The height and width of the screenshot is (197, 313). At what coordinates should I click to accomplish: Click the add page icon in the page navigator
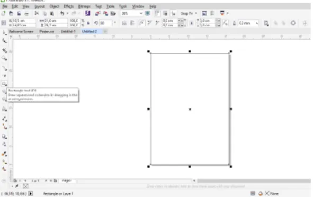click(x=55, y=181)
